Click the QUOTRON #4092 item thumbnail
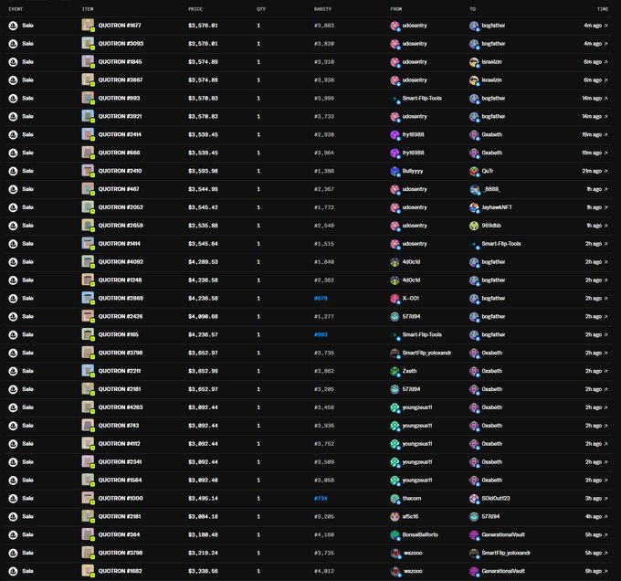 tap(88, 261)
